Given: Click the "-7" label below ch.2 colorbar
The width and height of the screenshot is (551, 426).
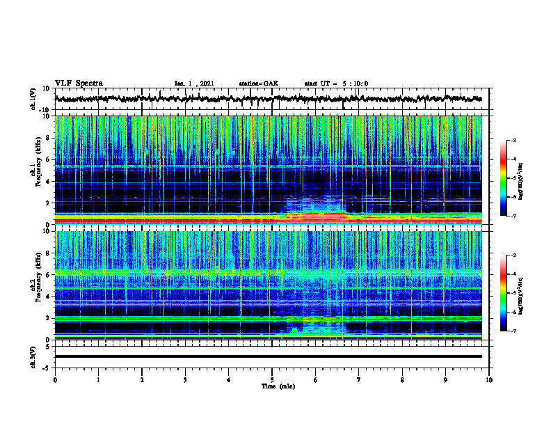Looking at the screenshot, I should 513,331.
